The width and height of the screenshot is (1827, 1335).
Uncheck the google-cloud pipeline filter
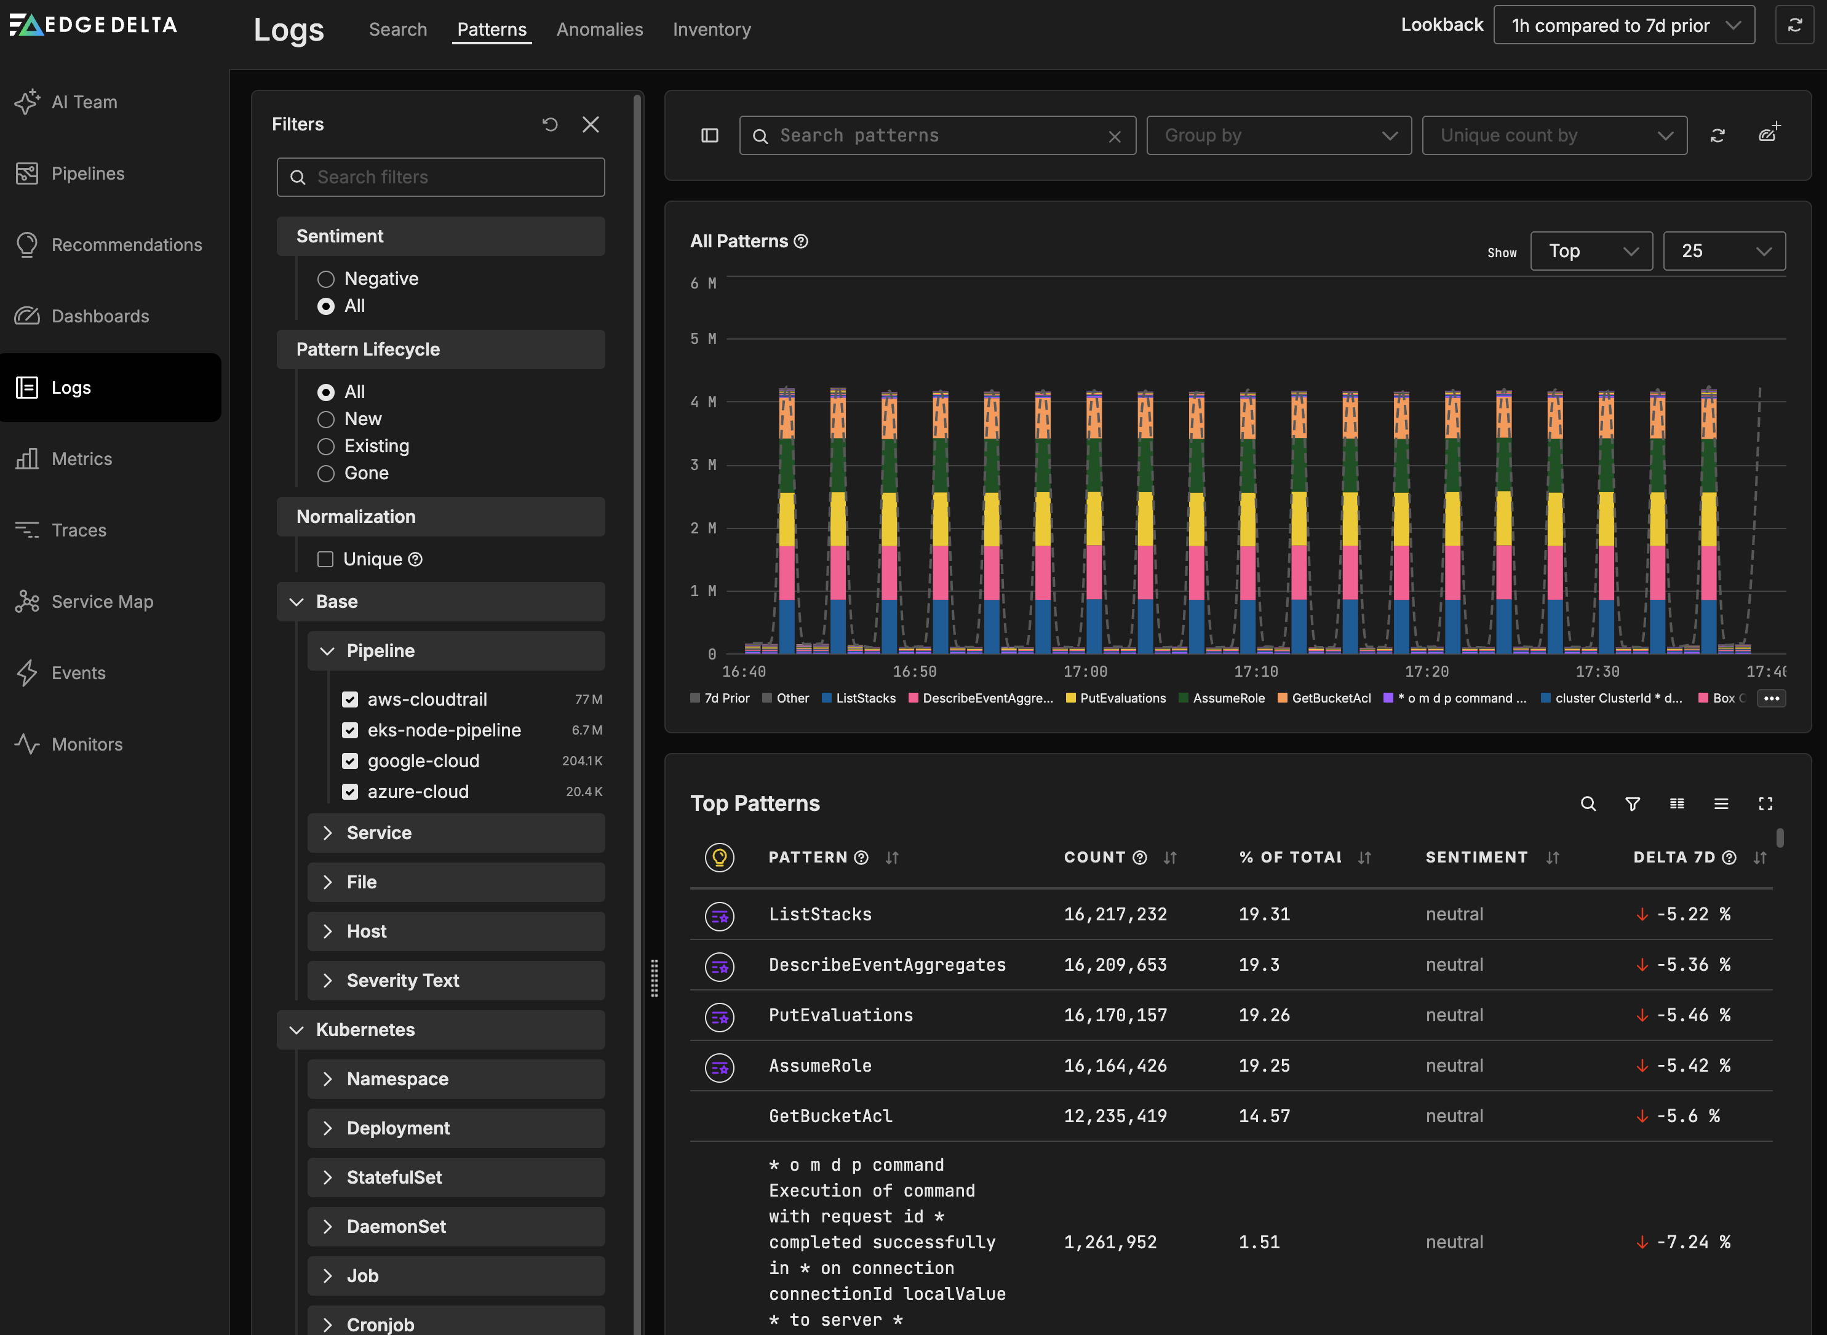(350, 760)
